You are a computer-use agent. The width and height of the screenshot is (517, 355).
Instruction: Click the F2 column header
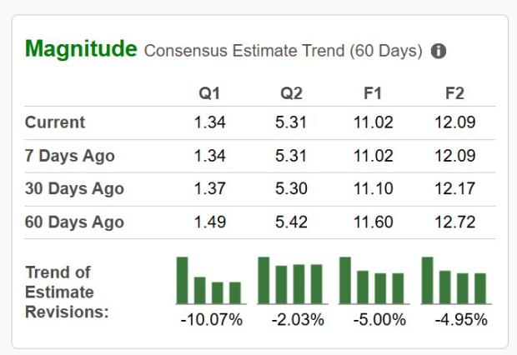pos(454,93)
